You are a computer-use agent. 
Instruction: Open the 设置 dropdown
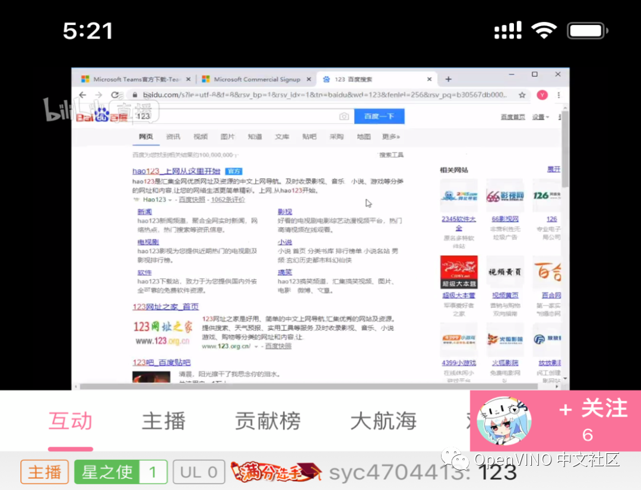[541, 117]
